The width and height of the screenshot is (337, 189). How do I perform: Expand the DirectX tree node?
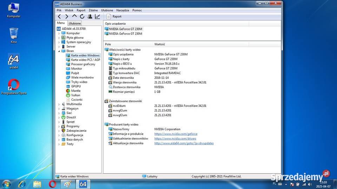59,117
